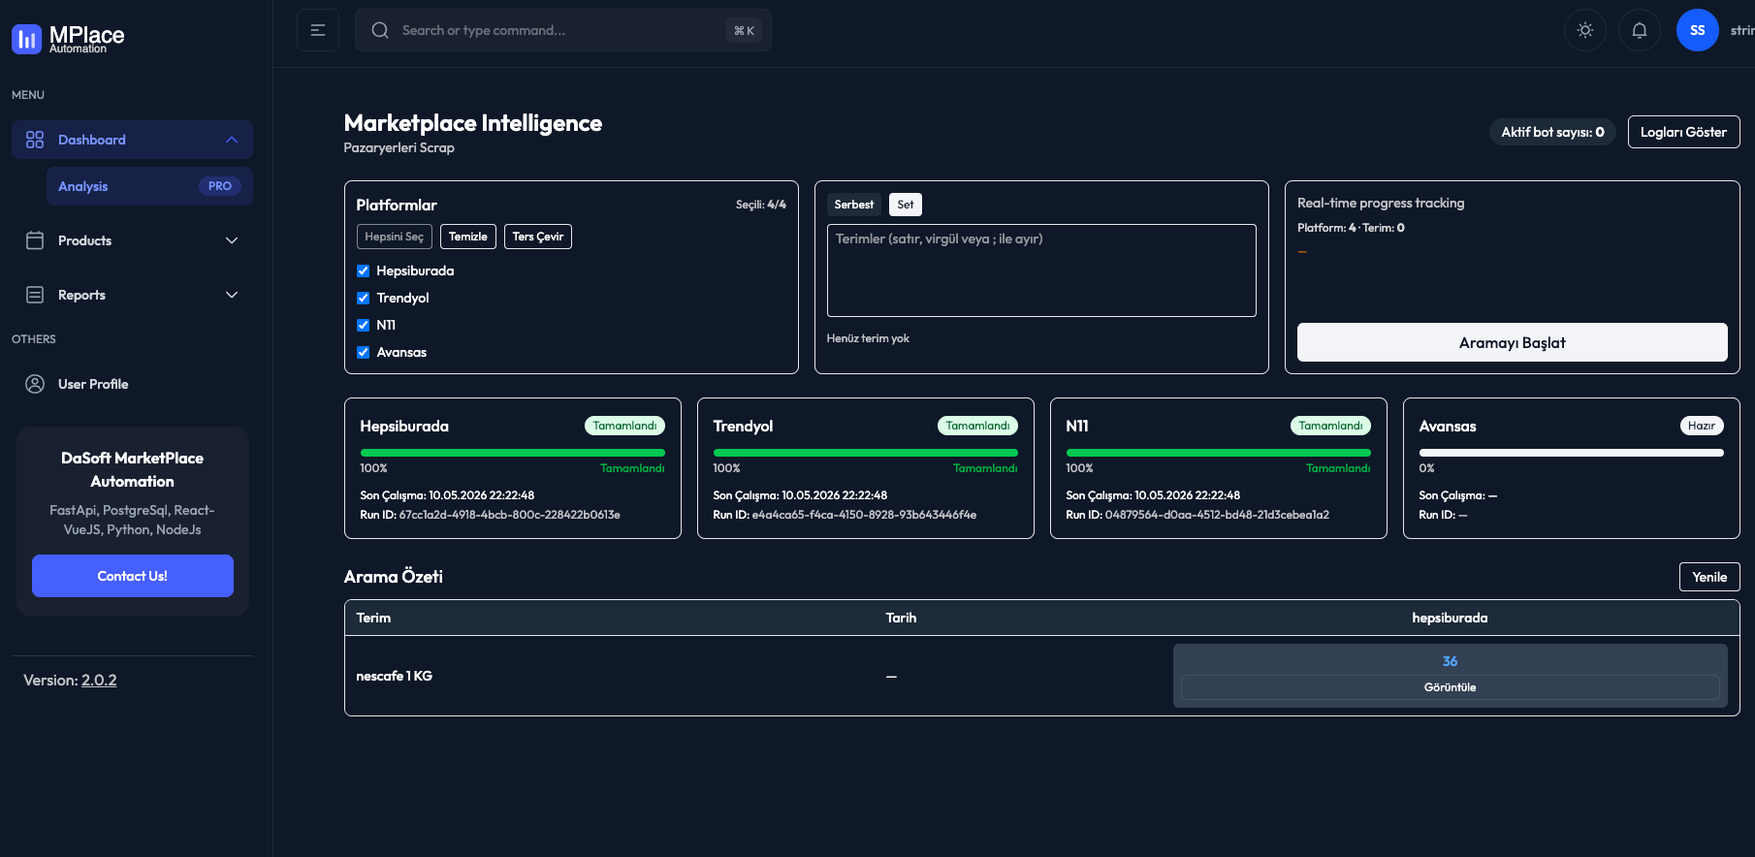Image resolution: width=1755 pixels, height=857 pixels.
Task: Collapse the Dashboard menu chevron
Action: click(232, 140)
